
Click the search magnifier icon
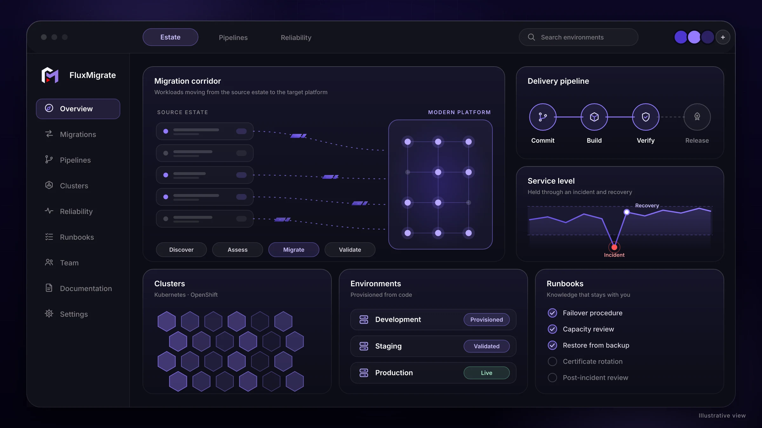pos(531,37)
